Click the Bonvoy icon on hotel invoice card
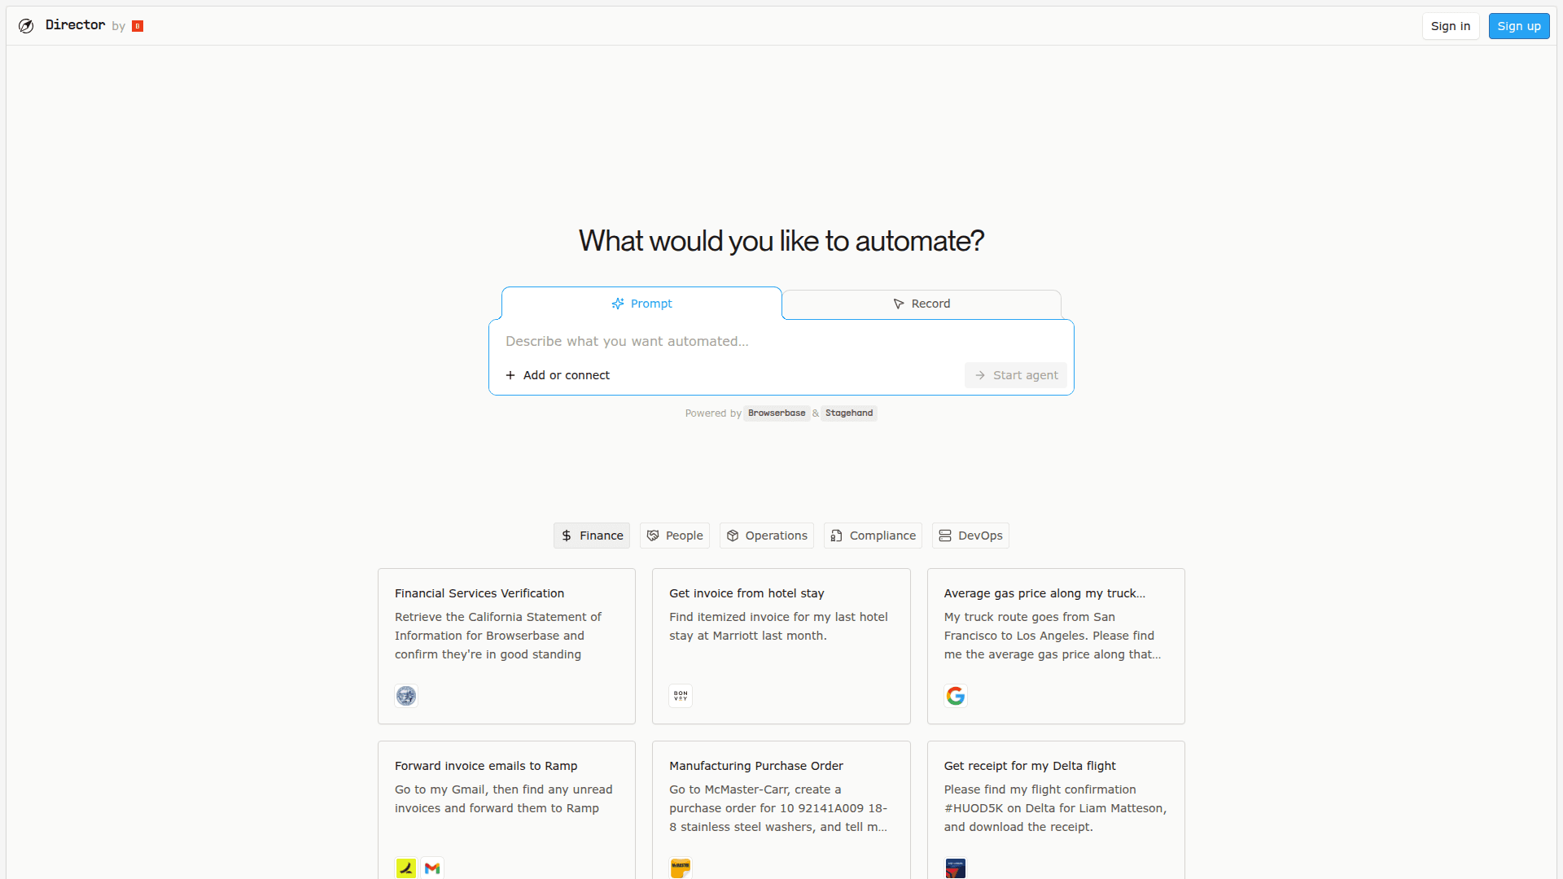Viewport: 1563px width, 879px height. (681, 696)
